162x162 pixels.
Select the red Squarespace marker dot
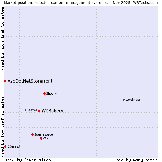coord(32,134)
